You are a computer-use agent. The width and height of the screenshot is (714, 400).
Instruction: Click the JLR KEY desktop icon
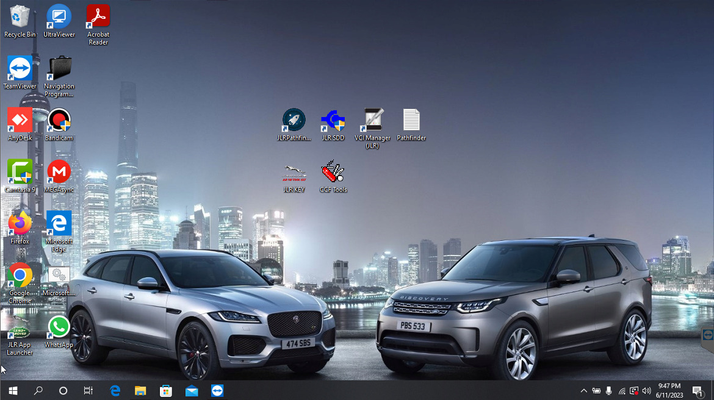click(x=294, y=173)
